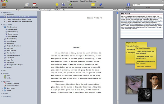Expand Book the Third--the Track of a Storm
164x104 pixels.
[4, 22]
